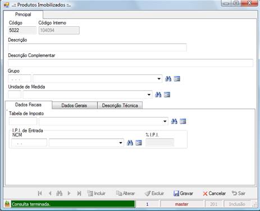260x211 pixels.
Task: Focus the Descrição Complementar text field
Action: tap(131, 63)
